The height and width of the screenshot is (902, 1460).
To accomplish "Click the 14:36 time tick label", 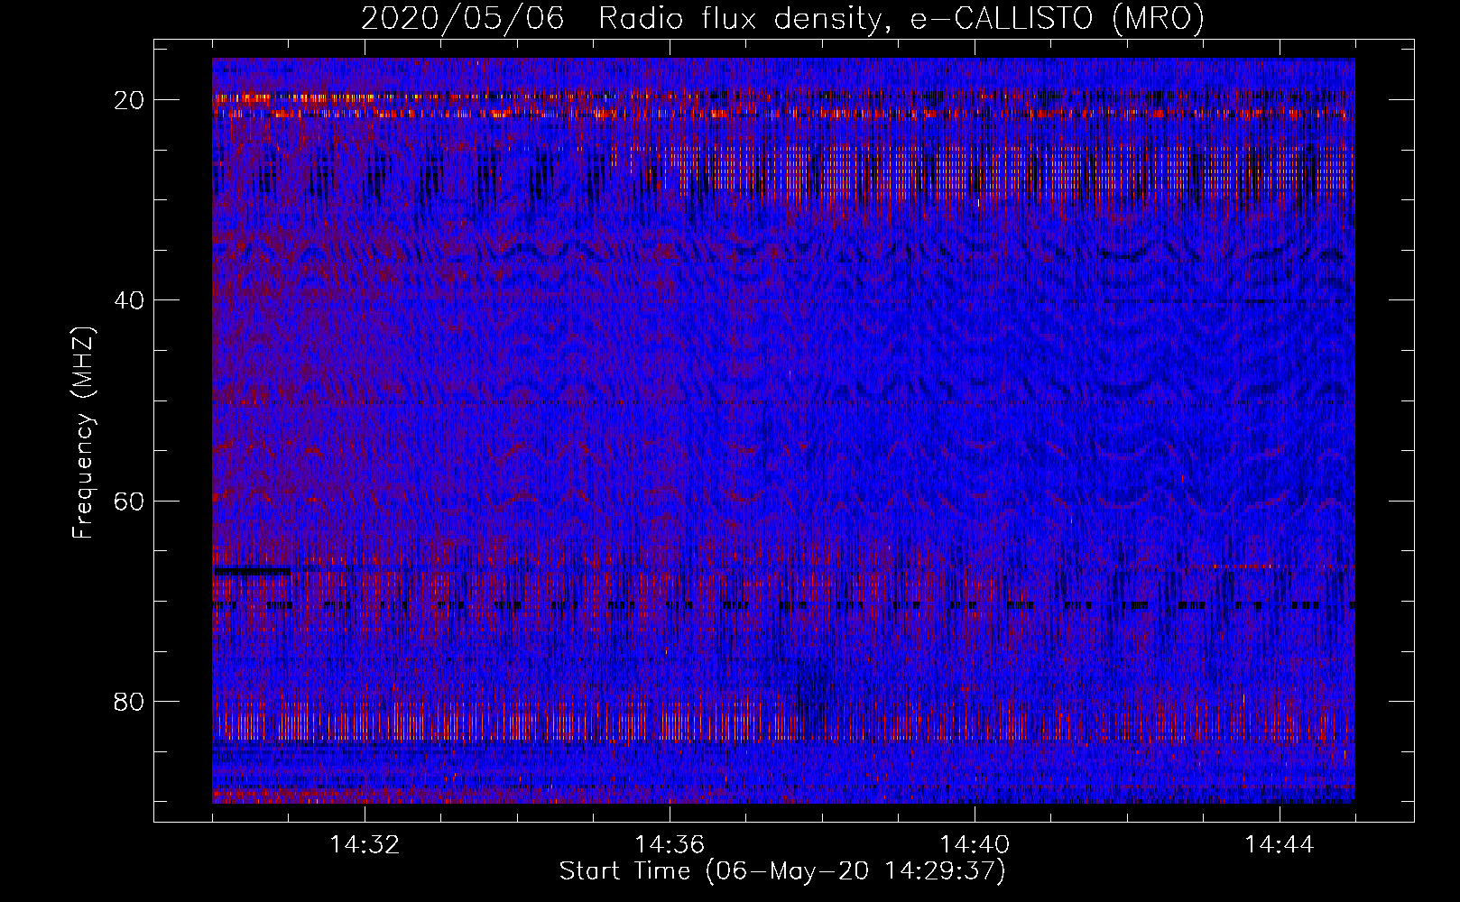I will tap(670, 845).
